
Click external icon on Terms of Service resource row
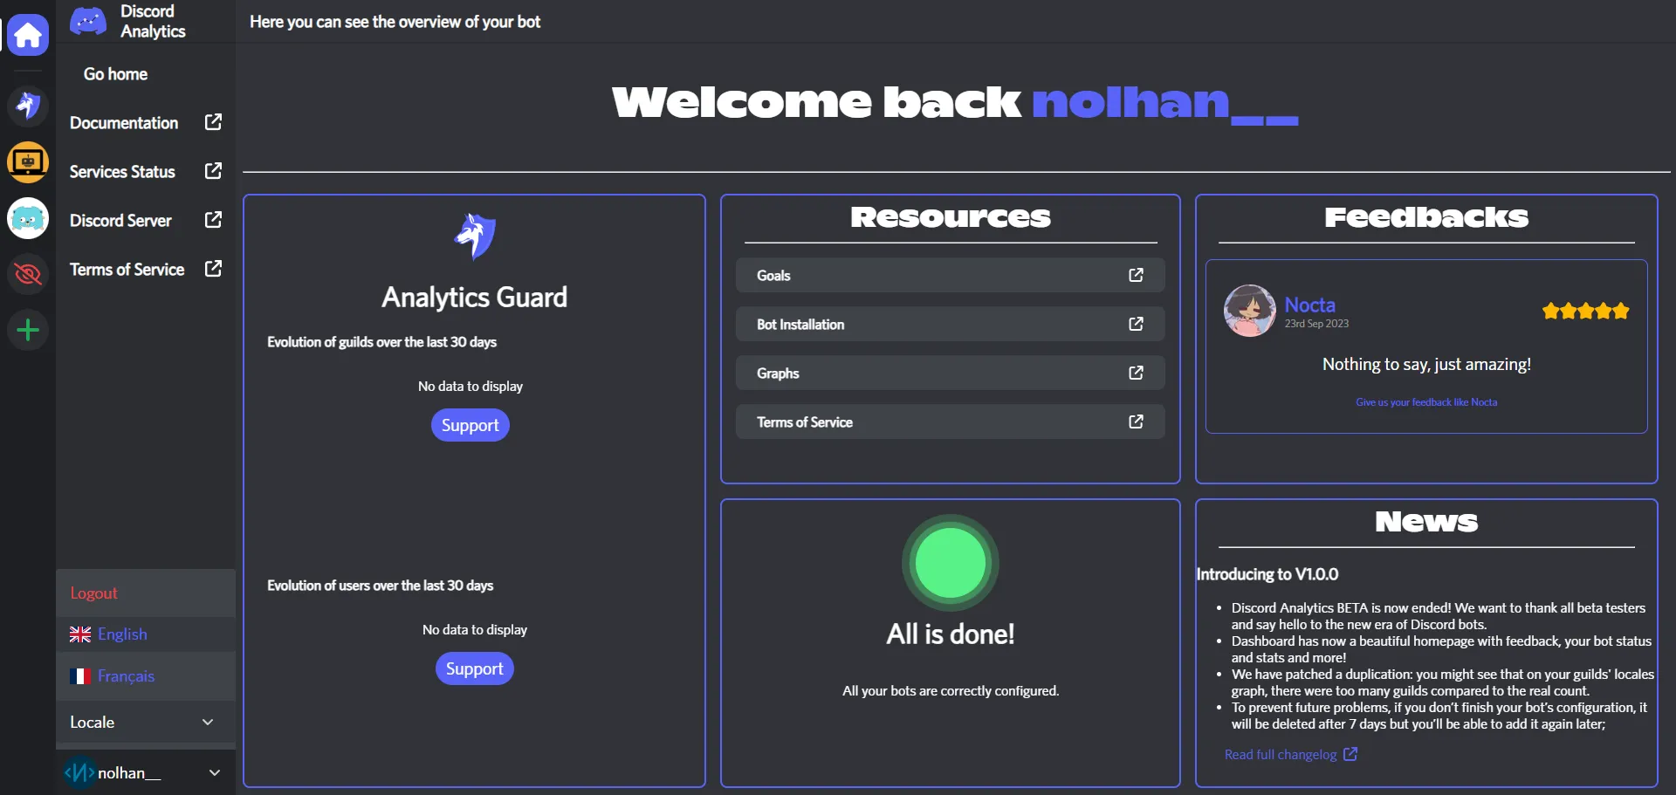coord(1136,421)
